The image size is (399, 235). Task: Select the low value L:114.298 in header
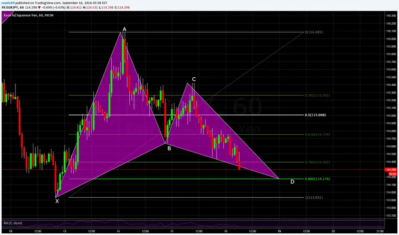click(106, 7)
